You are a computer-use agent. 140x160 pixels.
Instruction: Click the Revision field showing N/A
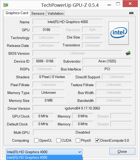pyautogui.click(x=93, y=30)
